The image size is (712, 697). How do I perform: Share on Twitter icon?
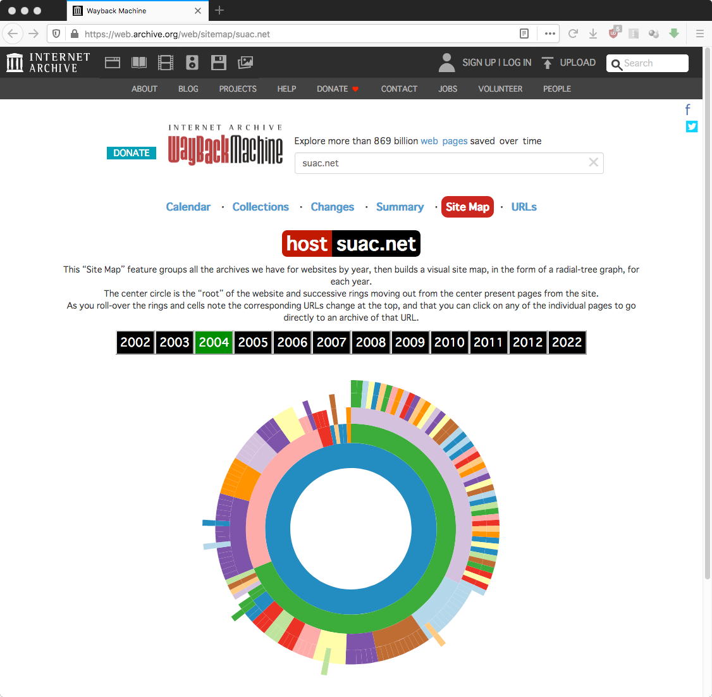(692, 126)
